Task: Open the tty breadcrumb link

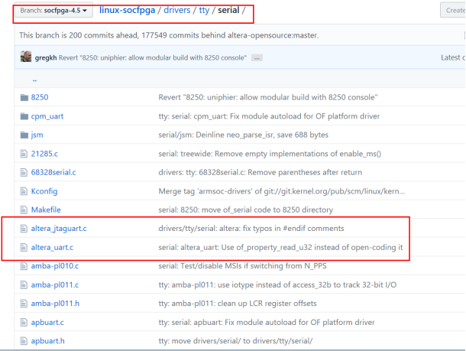Action: click(x=204, y=10)
